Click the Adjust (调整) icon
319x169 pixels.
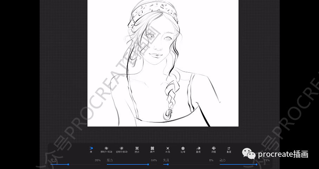(214, 149)
